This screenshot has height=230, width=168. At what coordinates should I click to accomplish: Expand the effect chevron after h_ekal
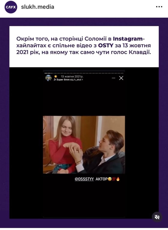[x=82, y=80]
